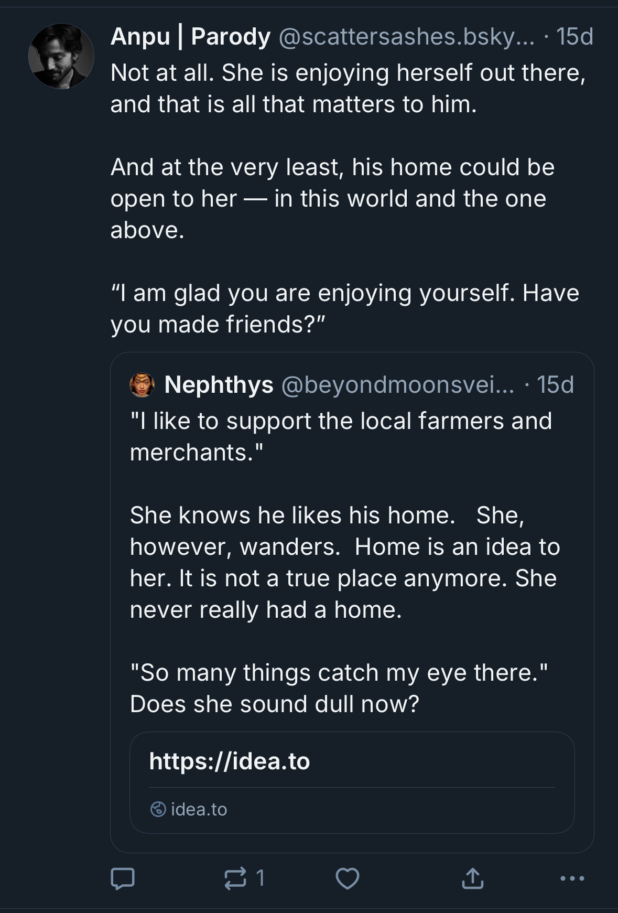Visit the @scattersashes.bsky handle
This screenshot has height=913, width=618.
[x=406, y=37]
